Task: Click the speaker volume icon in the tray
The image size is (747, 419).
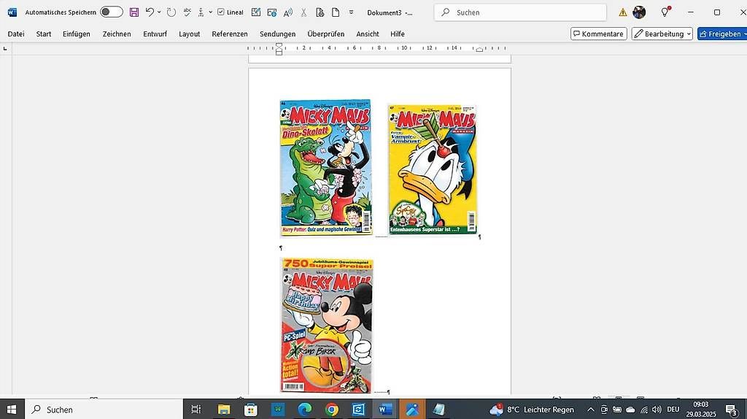Action: pyautogui.click(x=657, y=410)
